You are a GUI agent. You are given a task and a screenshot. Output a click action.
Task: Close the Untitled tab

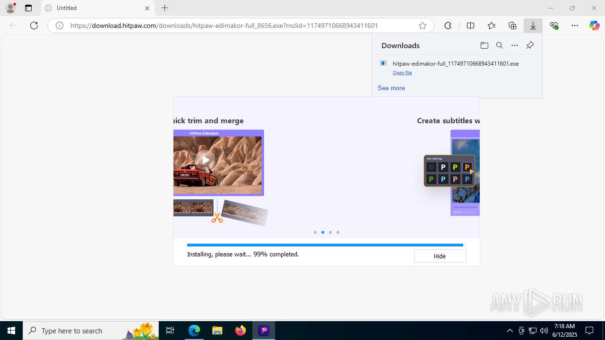pos(147,8)
